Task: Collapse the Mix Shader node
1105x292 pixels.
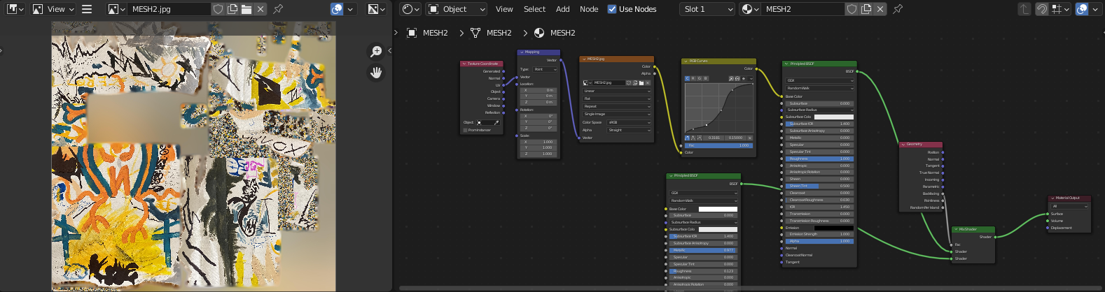Action: tap(956, 229)
